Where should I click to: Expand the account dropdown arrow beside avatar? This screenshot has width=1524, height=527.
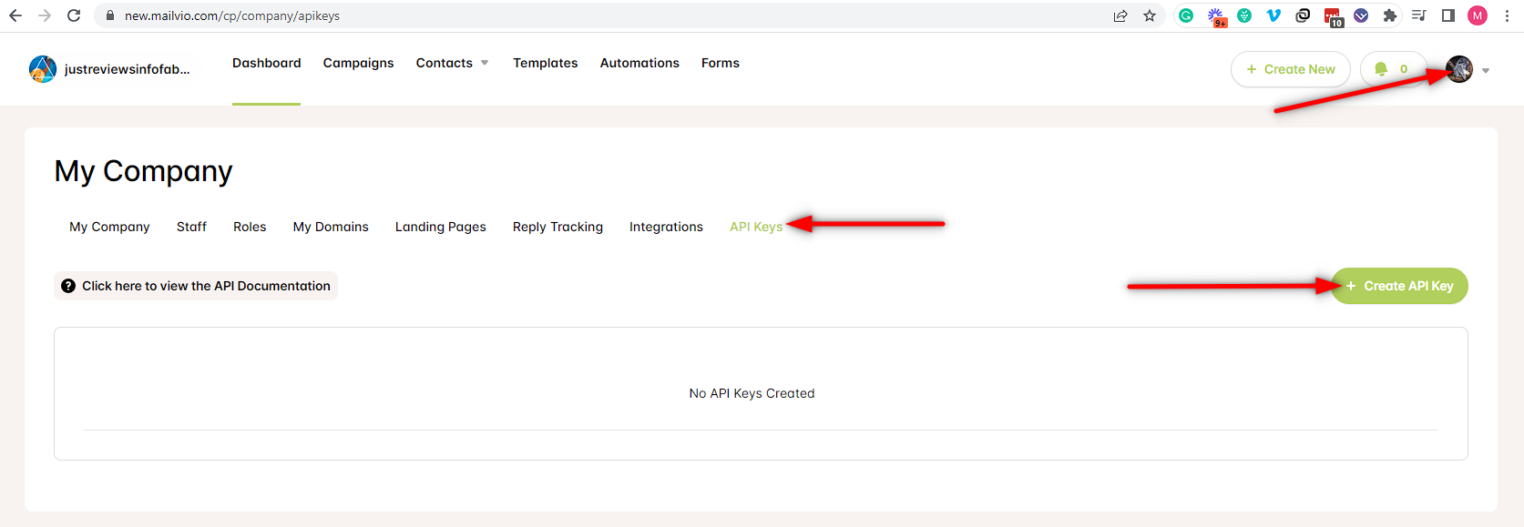tap(1486, 70)
